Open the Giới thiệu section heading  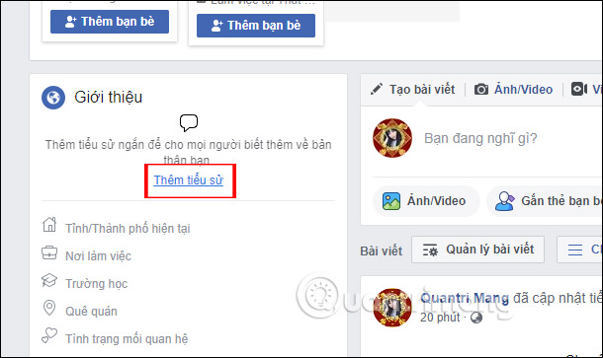(108, 97)
